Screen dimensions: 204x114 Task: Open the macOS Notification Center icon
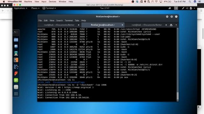(x=200, y=2)
